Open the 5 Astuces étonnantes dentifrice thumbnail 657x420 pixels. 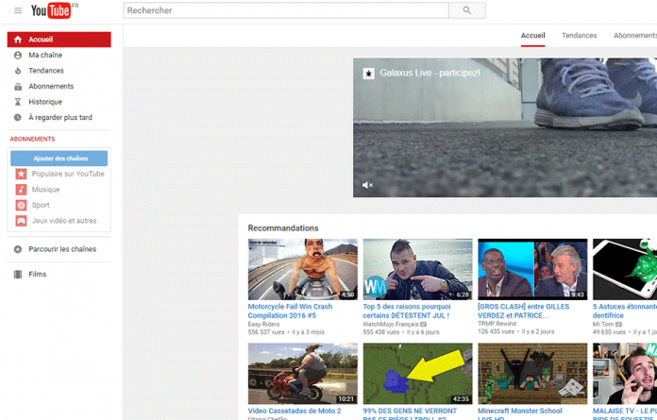(625, 269)
